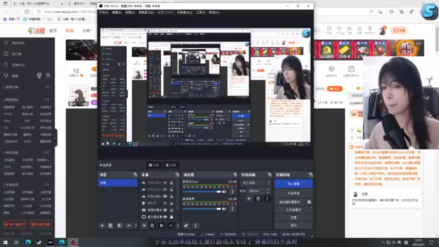Hide the 显示器采集 source
The height and width of the screenshot is (247, 439).
click(x=165, y=217)
